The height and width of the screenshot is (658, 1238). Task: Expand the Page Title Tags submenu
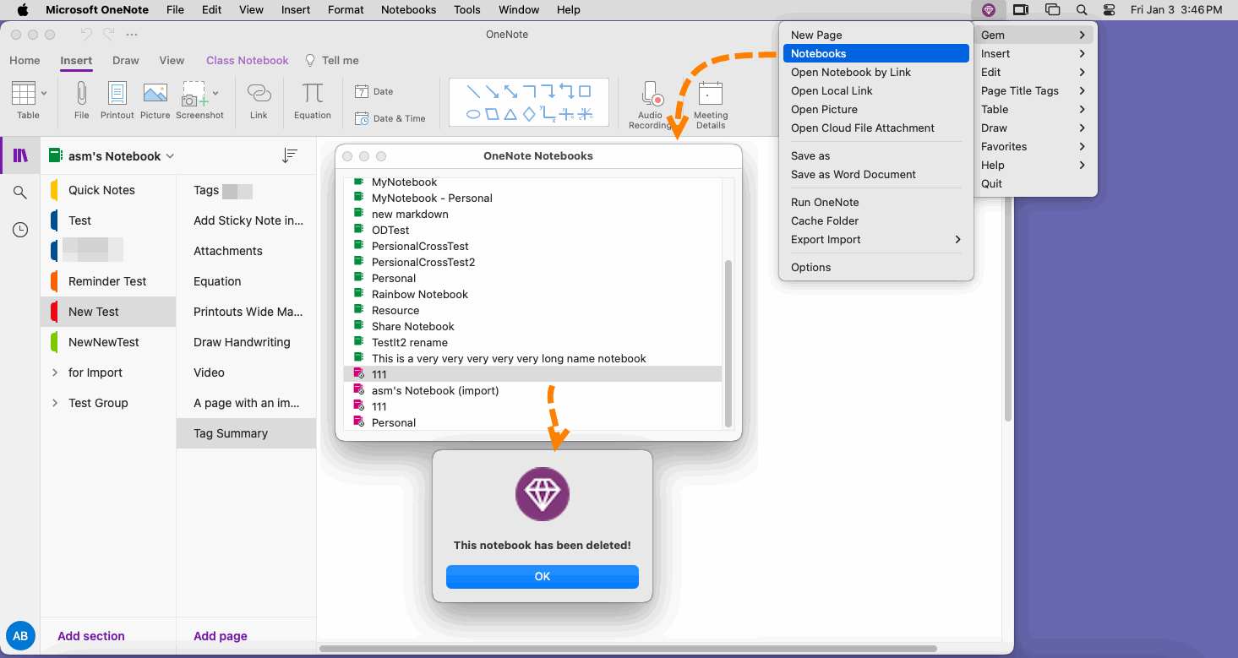[x=1082, y=91]
